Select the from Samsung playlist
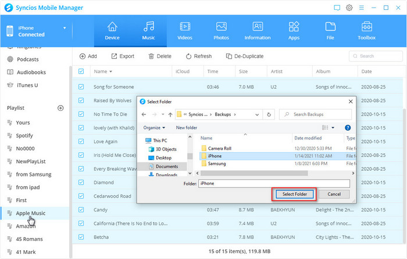This screenshot has width=407, height=259. click(35, 174)
